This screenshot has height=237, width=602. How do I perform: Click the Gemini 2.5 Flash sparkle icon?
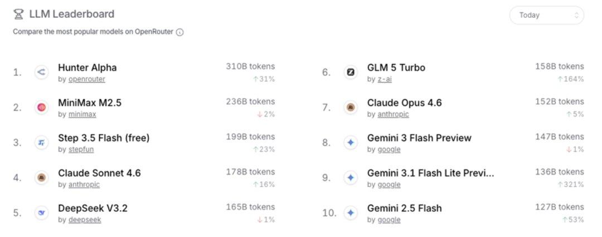click(351, 212)
